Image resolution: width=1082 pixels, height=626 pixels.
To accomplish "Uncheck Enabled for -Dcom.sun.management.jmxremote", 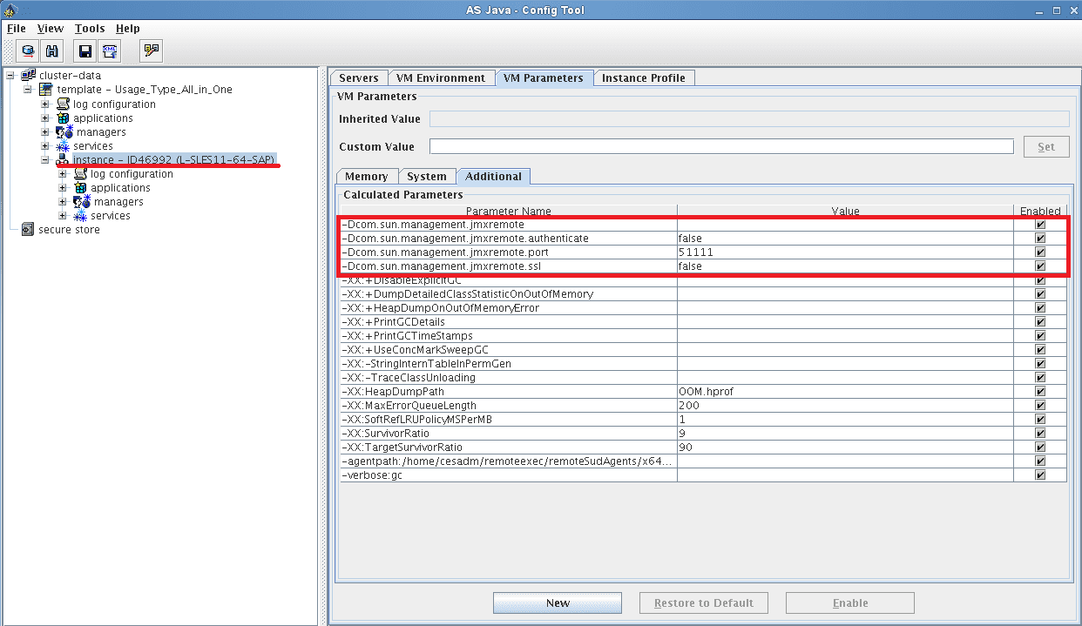I will [1040, 225].
